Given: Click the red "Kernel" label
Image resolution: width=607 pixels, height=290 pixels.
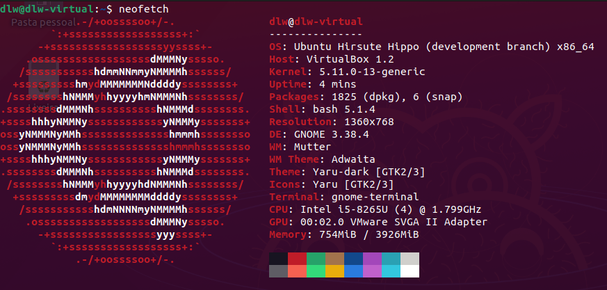Looking at the screenshot, I should tap(288, 72).
